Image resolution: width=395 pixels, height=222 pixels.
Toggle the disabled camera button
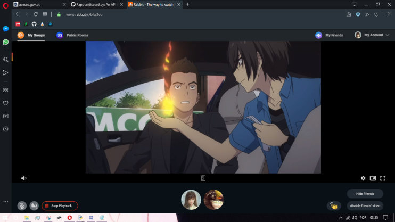coord(34,205)
